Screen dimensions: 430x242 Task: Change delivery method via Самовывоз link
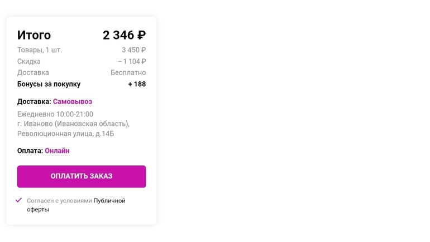[x=73, y=102]
